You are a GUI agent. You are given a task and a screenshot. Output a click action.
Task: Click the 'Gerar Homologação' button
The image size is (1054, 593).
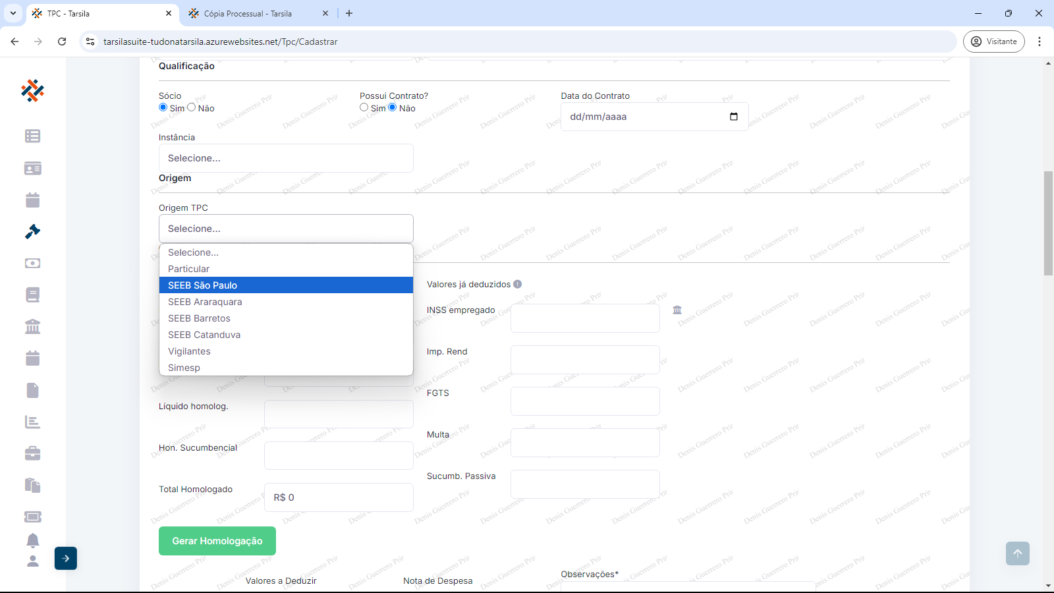[x=217, y=541]
